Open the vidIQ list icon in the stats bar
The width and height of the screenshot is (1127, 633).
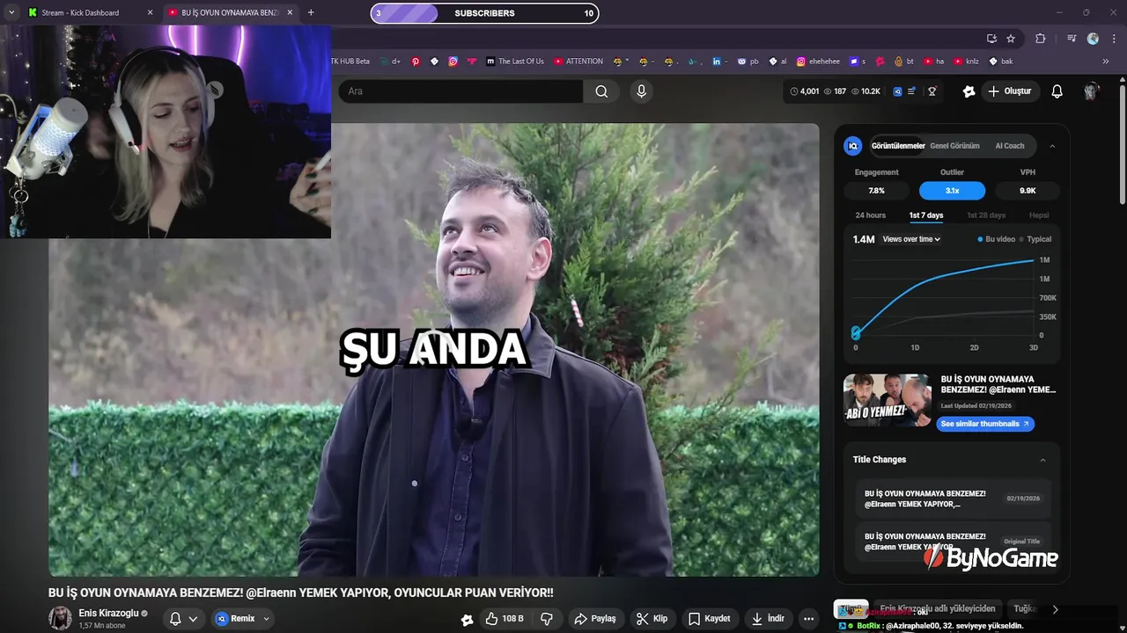pyautogui.click(x=911, y=91)
